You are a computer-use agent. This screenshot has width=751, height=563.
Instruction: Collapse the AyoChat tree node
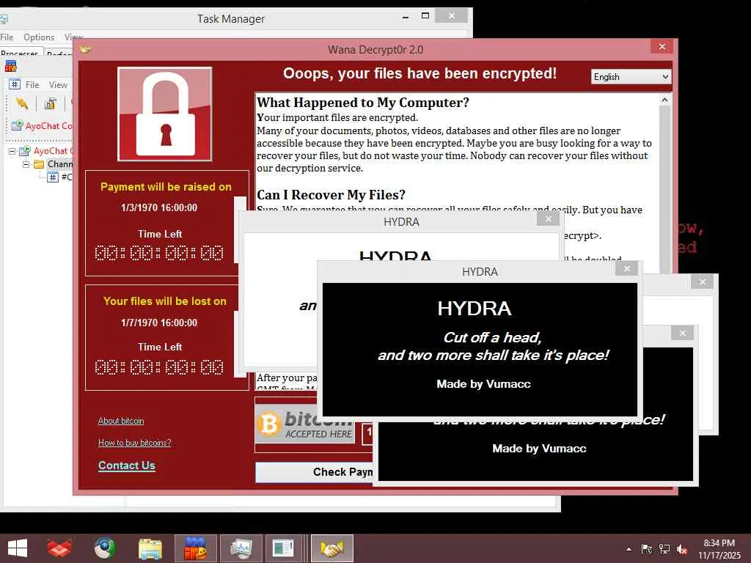point(12,151)
